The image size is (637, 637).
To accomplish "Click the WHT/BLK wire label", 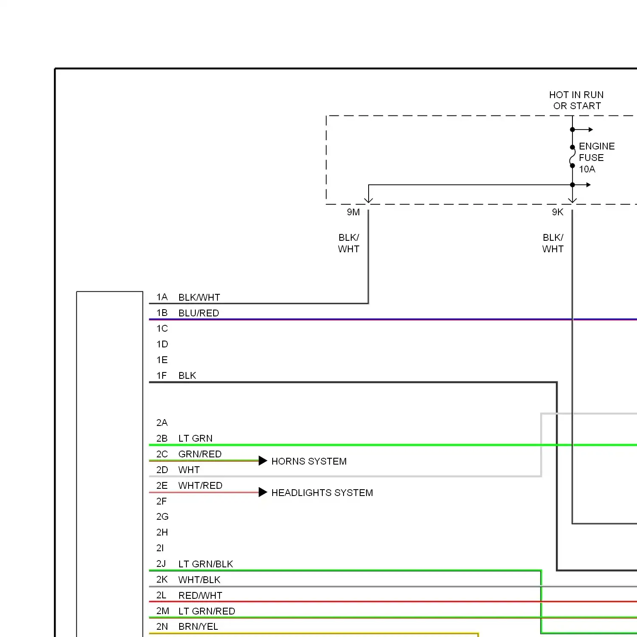I will tap(200, 580).
